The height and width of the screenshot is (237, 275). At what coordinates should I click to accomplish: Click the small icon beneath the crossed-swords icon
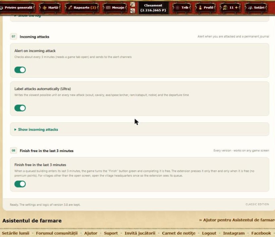click(x=133, y=11)
